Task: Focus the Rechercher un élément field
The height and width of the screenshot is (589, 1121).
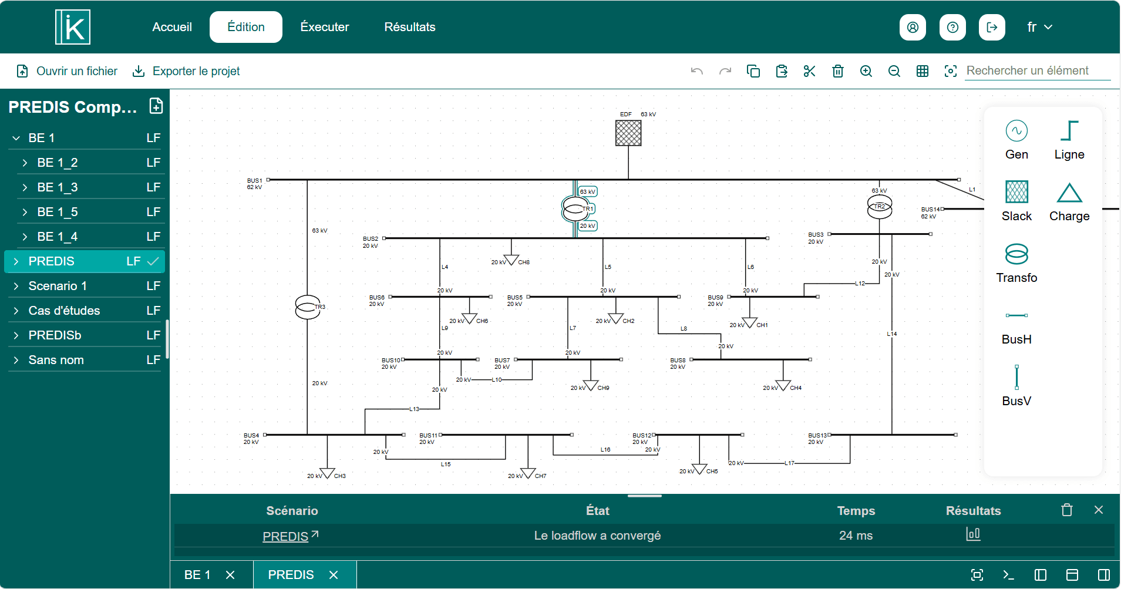Action: [1038, 70]
